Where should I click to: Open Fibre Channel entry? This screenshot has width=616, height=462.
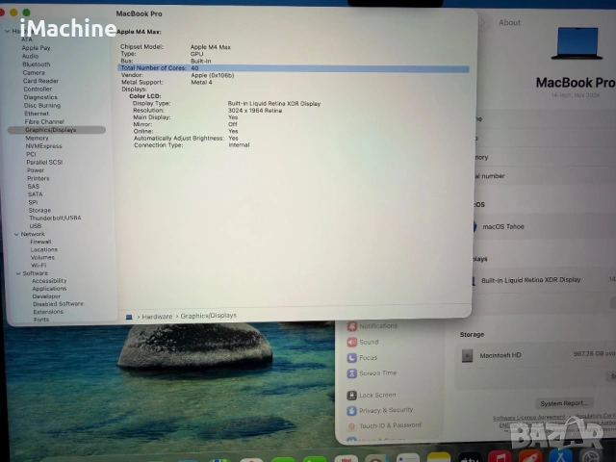[44, 122]
